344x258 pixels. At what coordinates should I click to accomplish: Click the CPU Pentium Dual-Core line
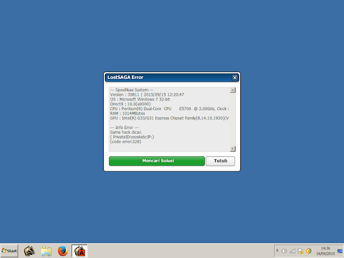pos(170,109)
